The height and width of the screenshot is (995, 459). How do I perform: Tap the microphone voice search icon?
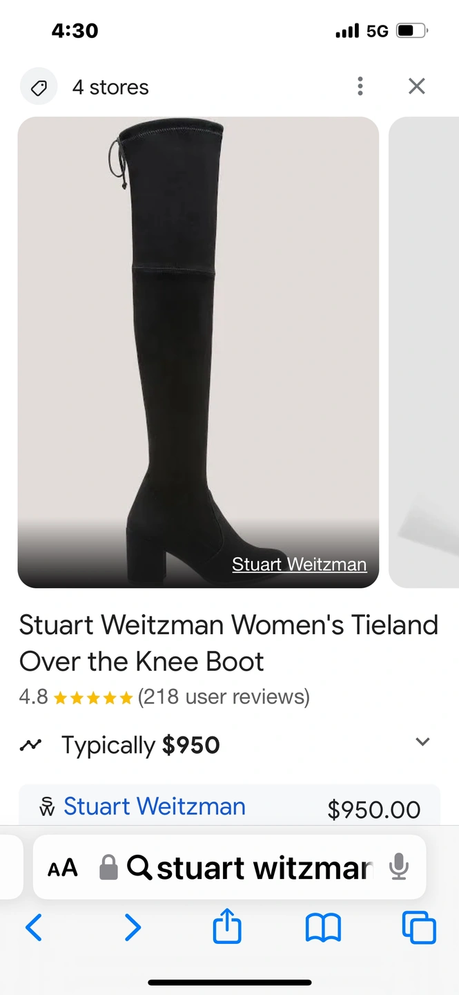[x=398, y=866]
